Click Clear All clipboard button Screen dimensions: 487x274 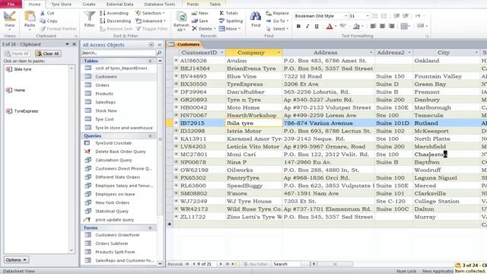tap(48, 53)
